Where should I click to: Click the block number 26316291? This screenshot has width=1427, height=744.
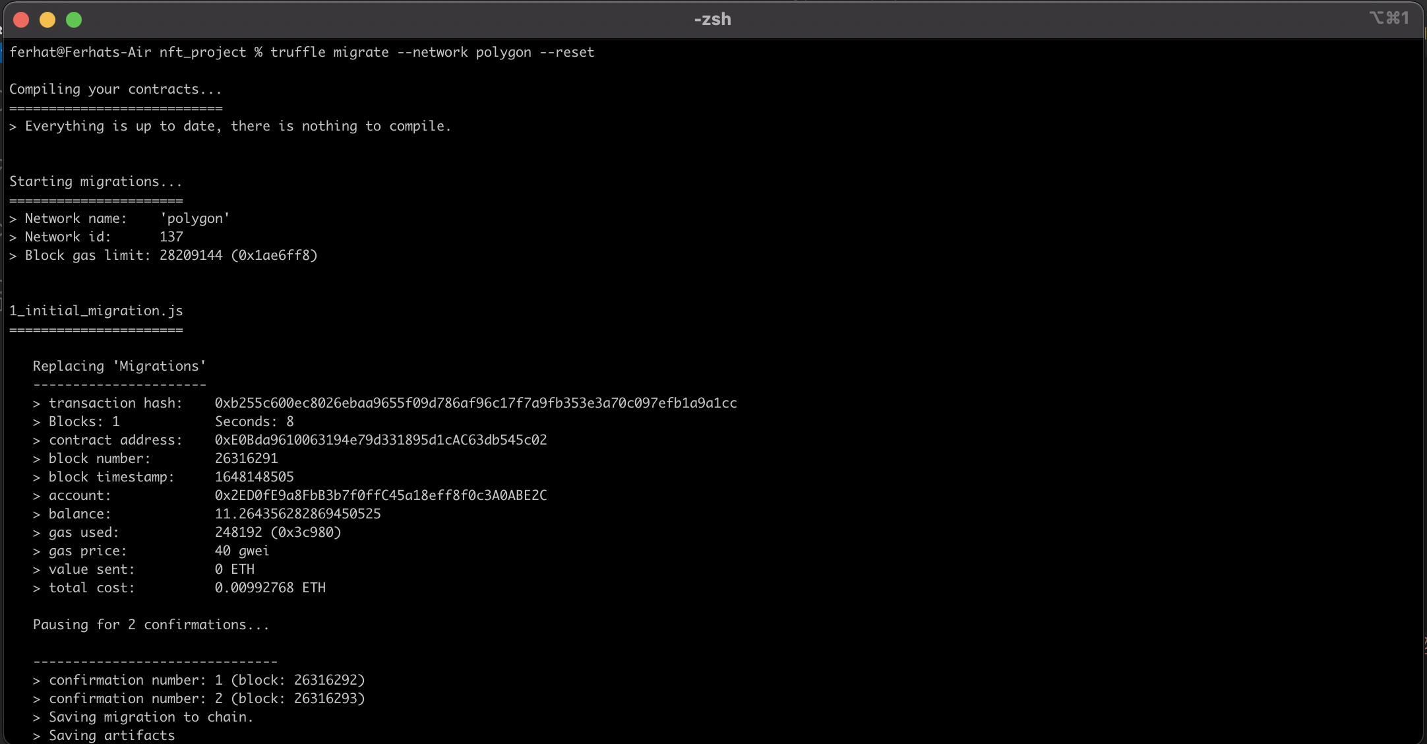point(246,458)
